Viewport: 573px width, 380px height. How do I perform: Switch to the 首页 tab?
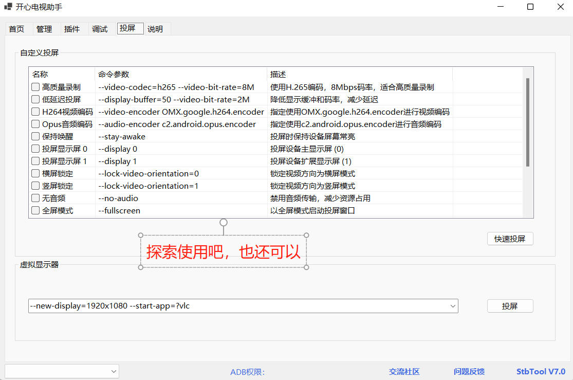(16, 29)
